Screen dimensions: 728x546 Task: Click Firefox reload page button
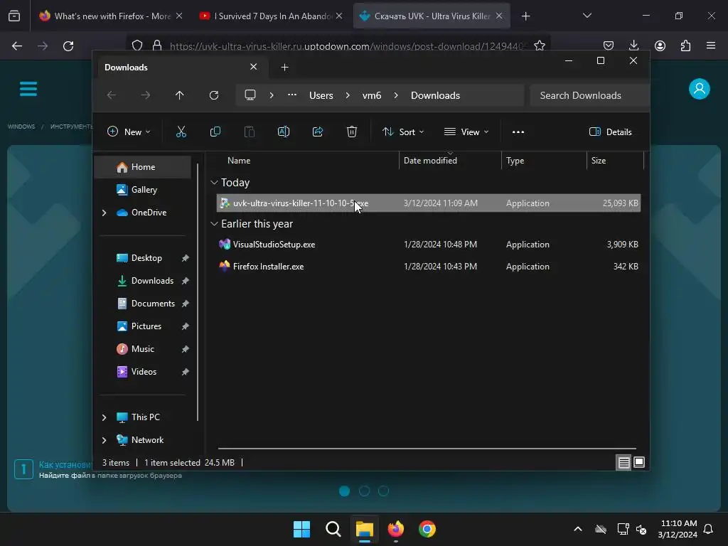[68, 46]
